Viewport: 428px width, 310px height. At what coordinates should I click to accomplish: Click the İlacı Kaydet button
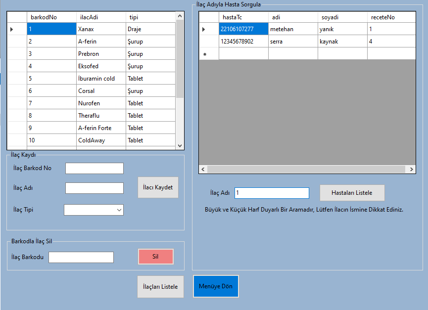click(158, 187)
